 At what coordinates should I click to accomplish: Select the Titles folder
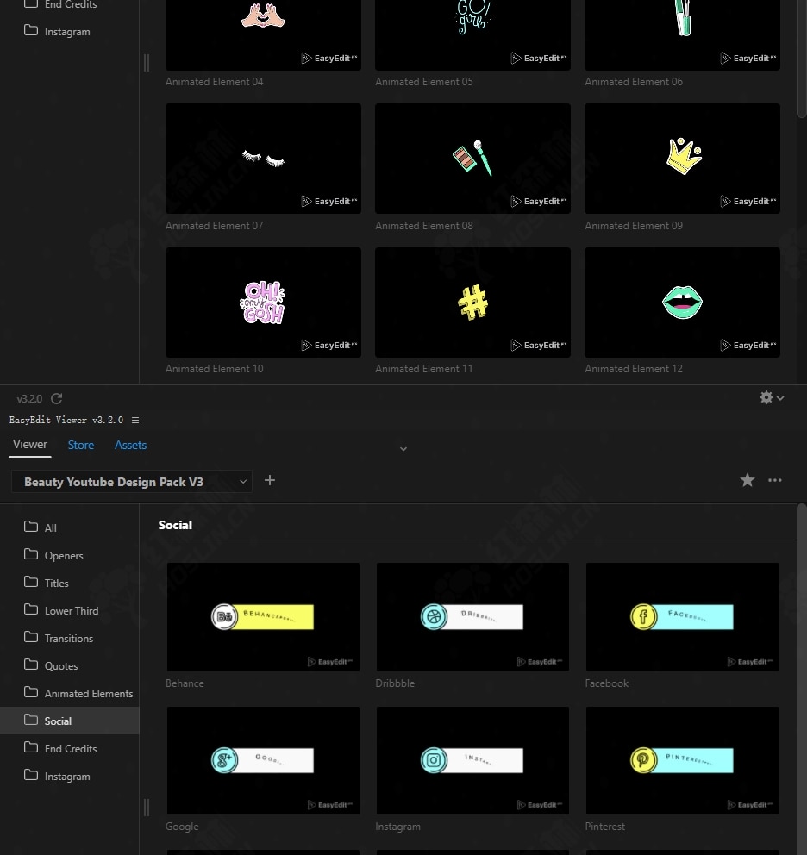point(70,583)
